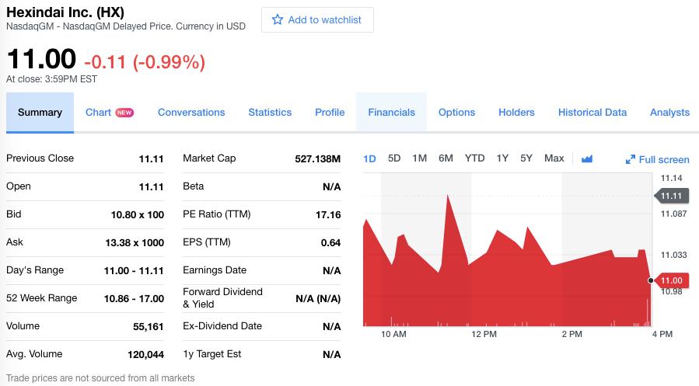Open the Full screen chart link
The image size is (699, 386).
(658, 159)
